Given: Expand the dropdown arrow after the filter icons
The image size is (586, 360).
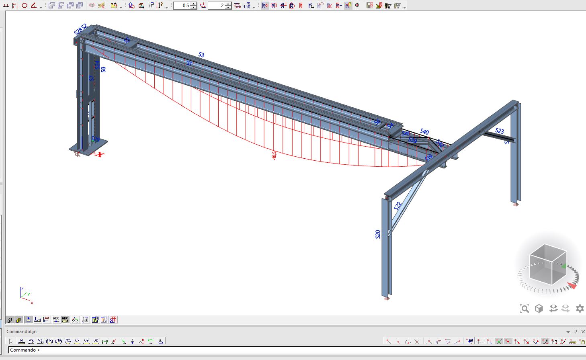Looking at the screenshot, I should (x=404, y=7).
